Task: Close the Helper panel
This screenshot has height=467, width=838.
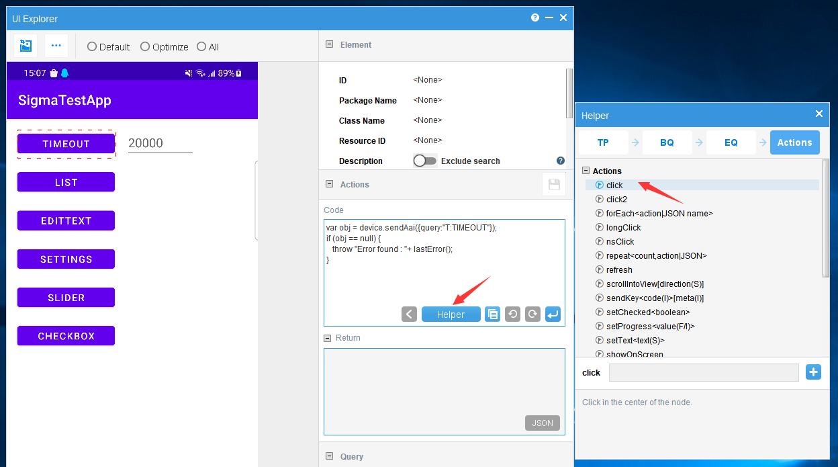Action: coord(819,114)
